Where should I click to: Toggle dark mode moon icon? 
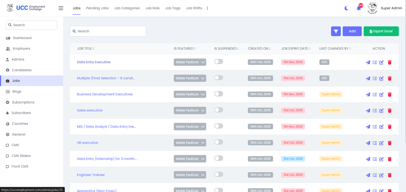tap(346, 8)
